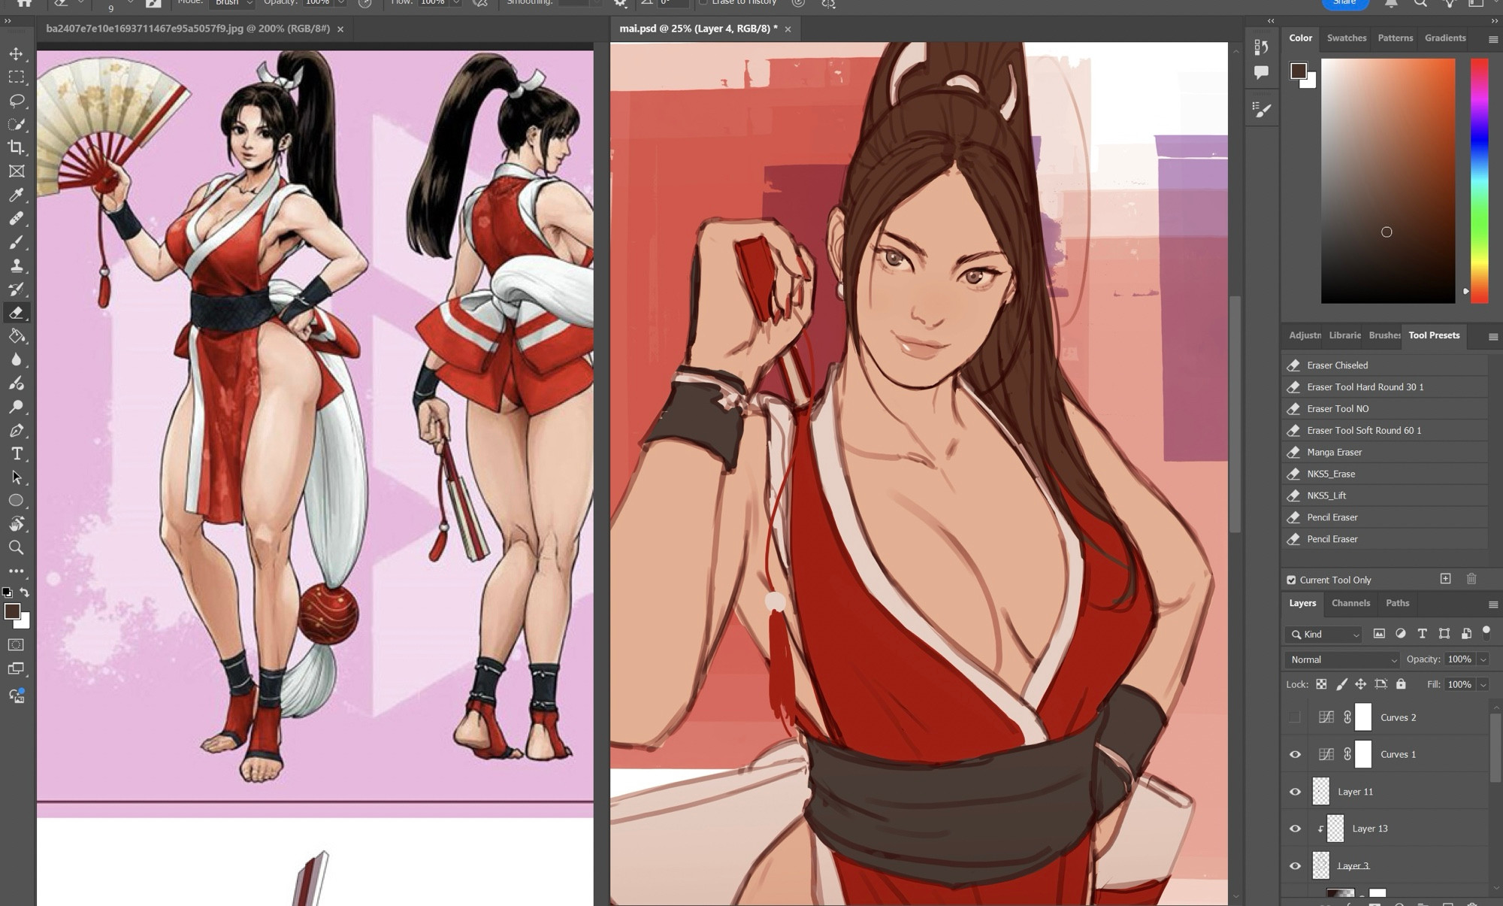Select the Rectangular Marquee tool
Screen dimensions: 1503x906
click(x=16, y=77)
